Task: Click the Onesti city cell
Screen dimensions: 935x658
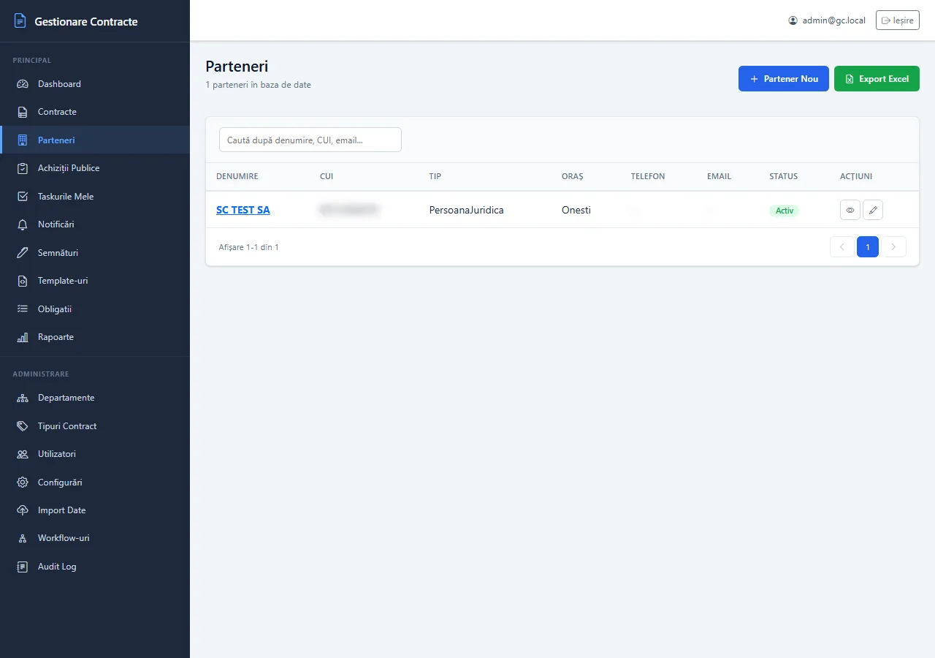Action: [576, 210]
